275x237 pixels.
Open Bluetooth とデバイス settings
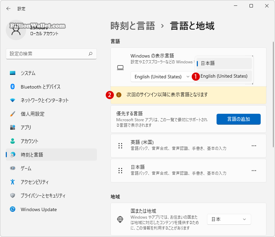[x=51, y=86]
